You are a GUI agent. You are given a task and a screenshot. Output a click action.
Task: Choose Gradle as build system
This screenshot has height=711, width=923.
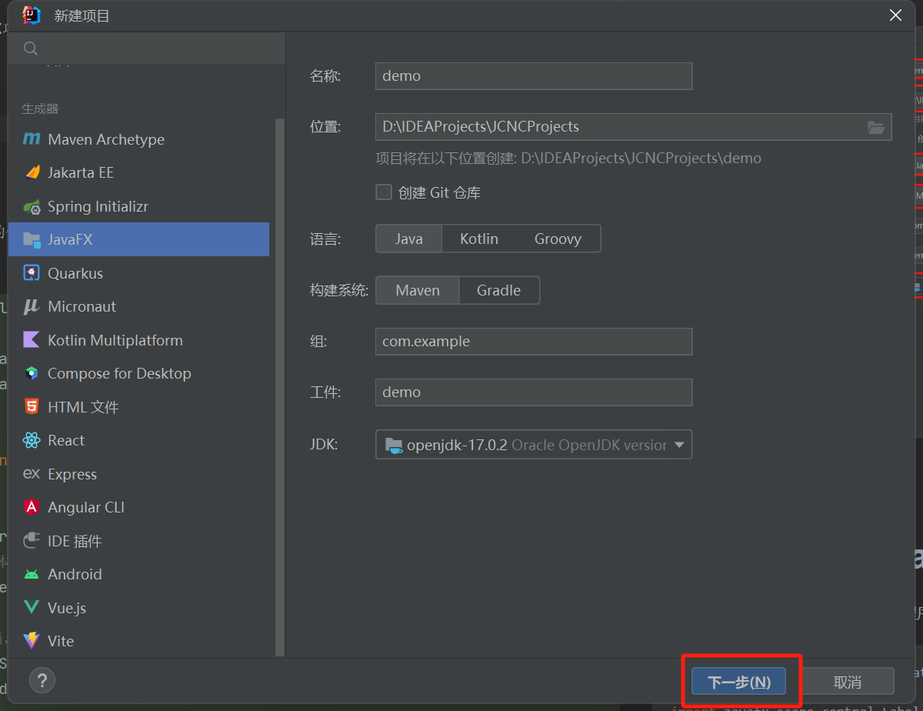tap(498, 290)
